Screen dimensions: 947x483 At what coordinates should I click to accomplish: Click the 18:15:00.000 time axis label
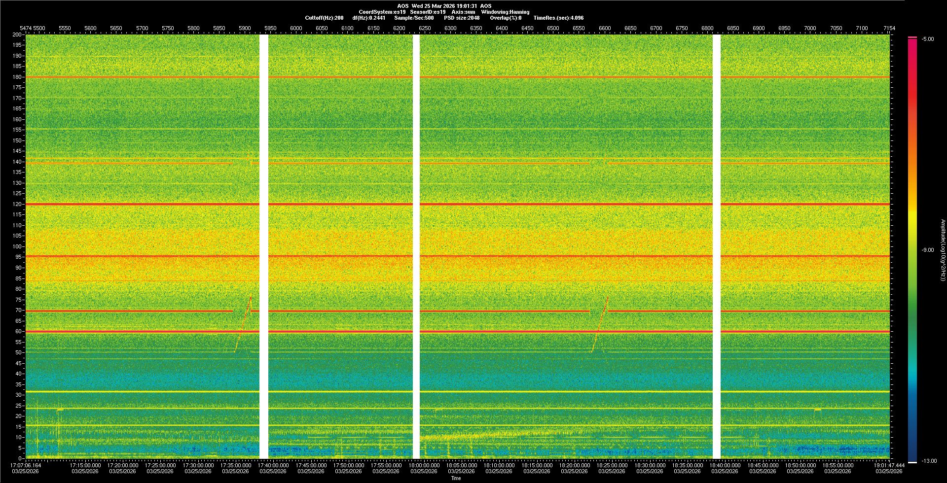[537, 465]
